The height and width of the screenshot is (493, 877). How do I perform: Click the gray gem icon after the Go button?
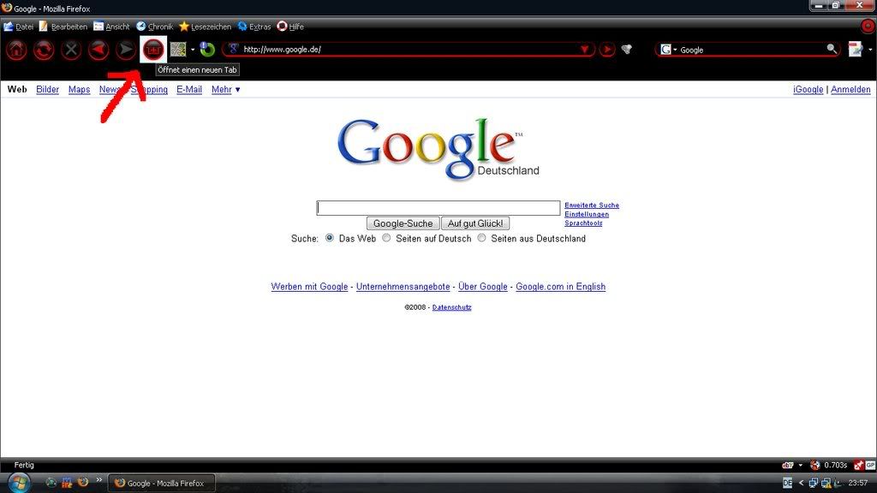click(626, 50)
